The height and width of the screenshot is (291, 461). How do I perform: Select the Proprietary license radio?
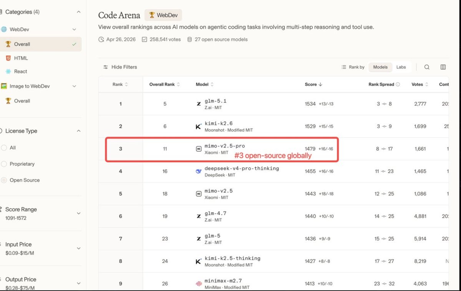4,164
